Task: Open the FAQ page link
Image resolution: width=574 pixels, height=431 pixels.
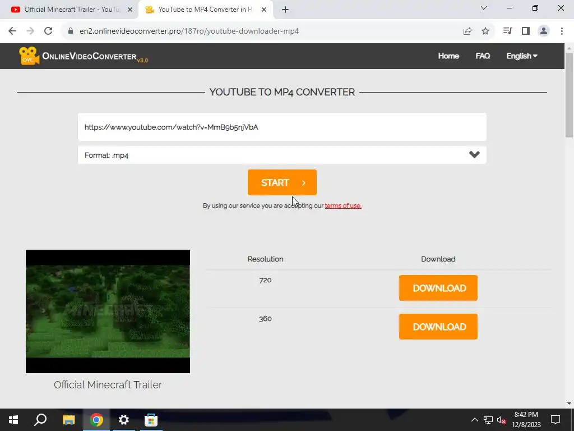Action: point(483,56)
